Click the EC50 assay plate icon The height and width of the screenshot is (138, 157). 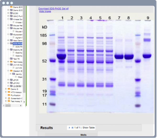click(11, 13)
